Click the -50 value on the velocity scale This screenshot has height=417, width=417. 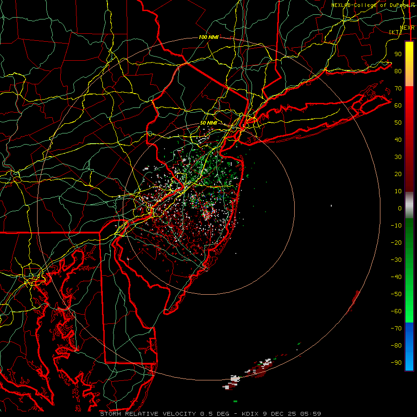(396, 294)
